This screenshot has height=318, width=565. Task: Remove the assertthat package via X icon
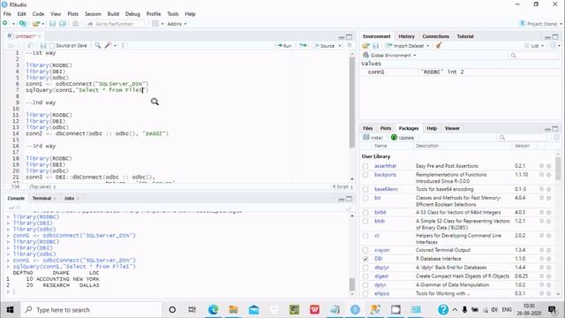pyautogui.click(x=549, y=166)
